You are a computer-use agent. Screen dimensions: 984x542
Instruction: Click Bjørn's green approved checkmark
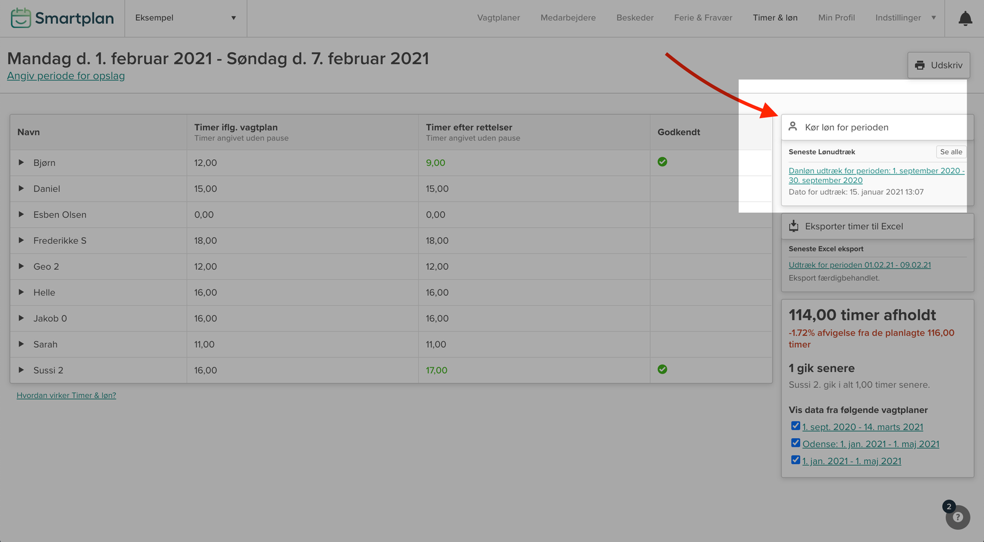point(662,162)
